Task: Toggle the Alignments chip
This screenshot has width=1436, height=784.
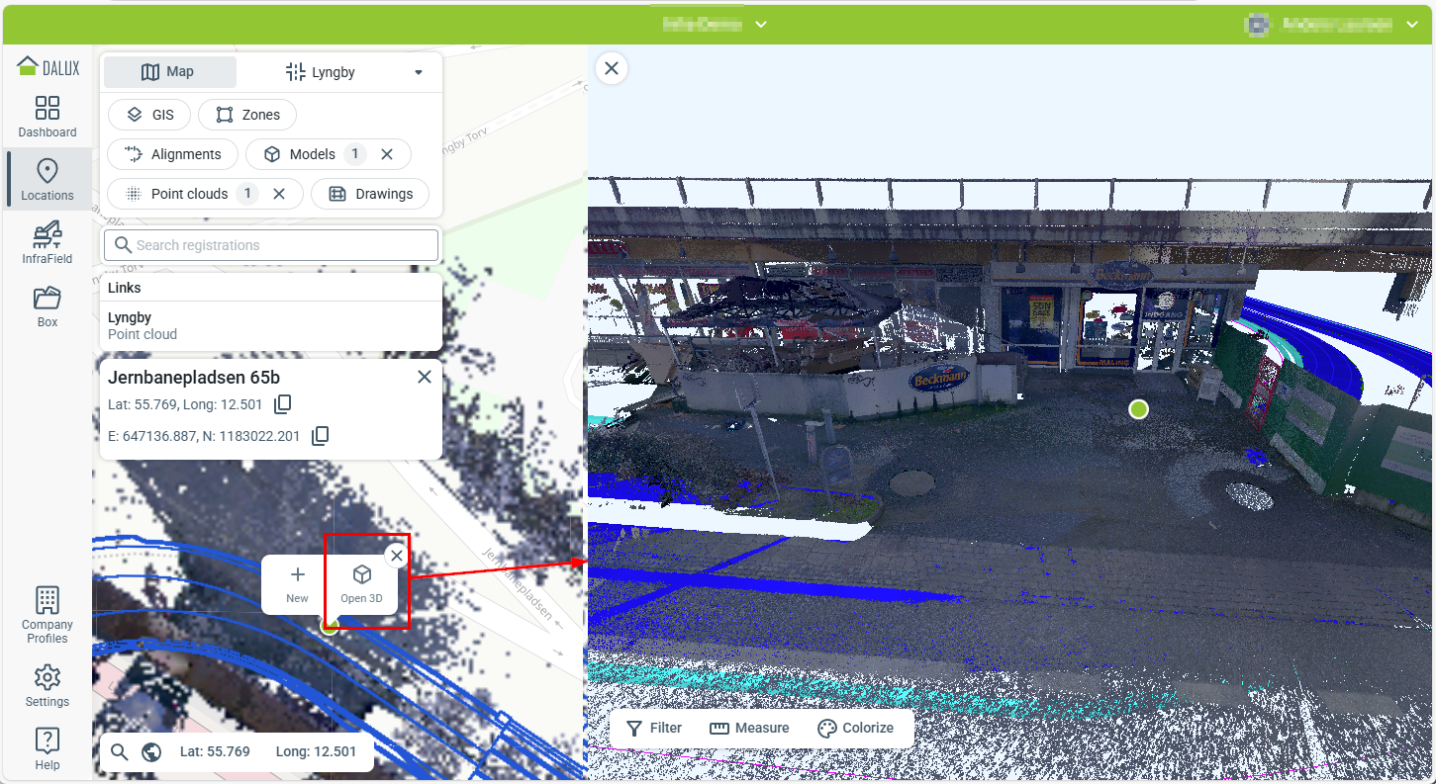Action: (x=172, y=154)
